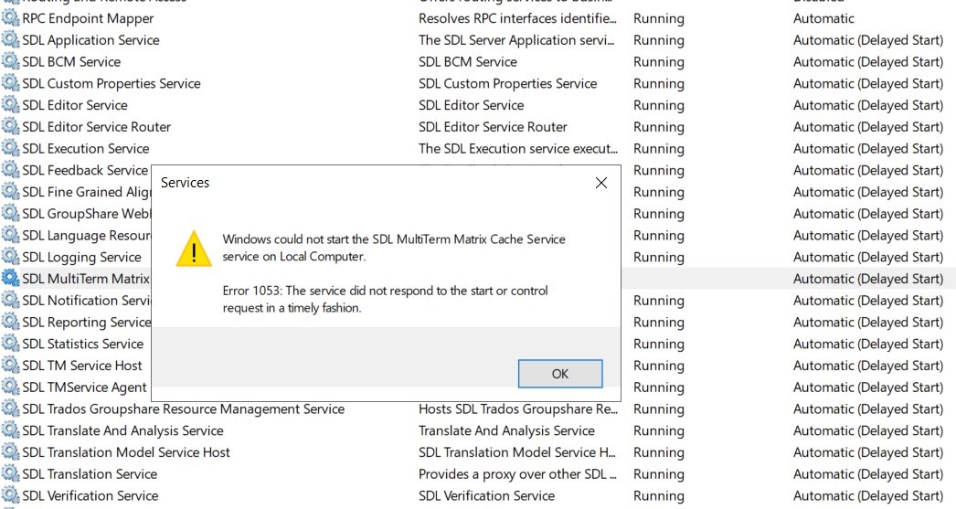
Task: Click the yellow warning icon in dialog
Action: point(194,249)
